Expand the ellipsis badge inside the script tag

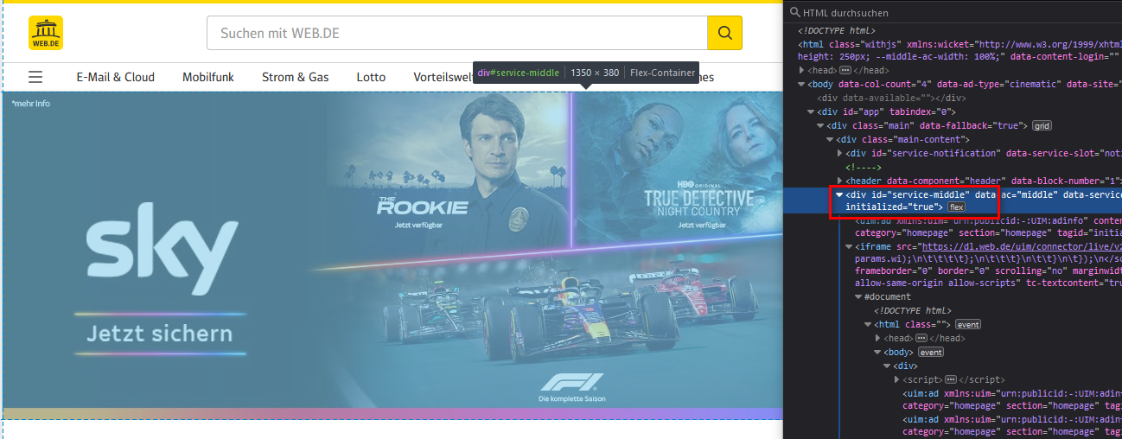950,379
